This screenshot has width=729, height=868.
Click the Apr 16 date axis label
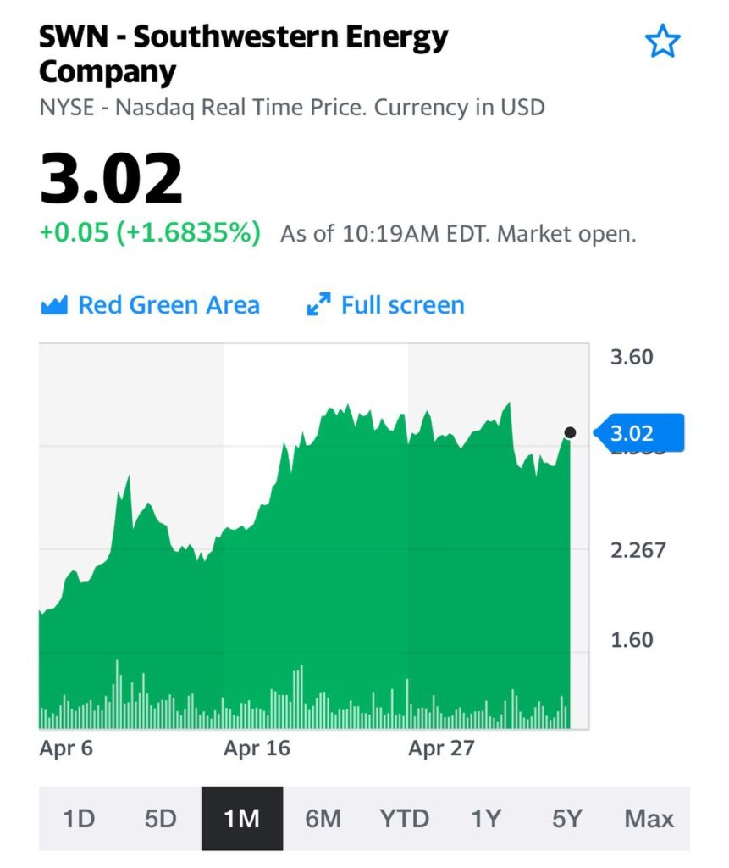click(x=257, y=748)
